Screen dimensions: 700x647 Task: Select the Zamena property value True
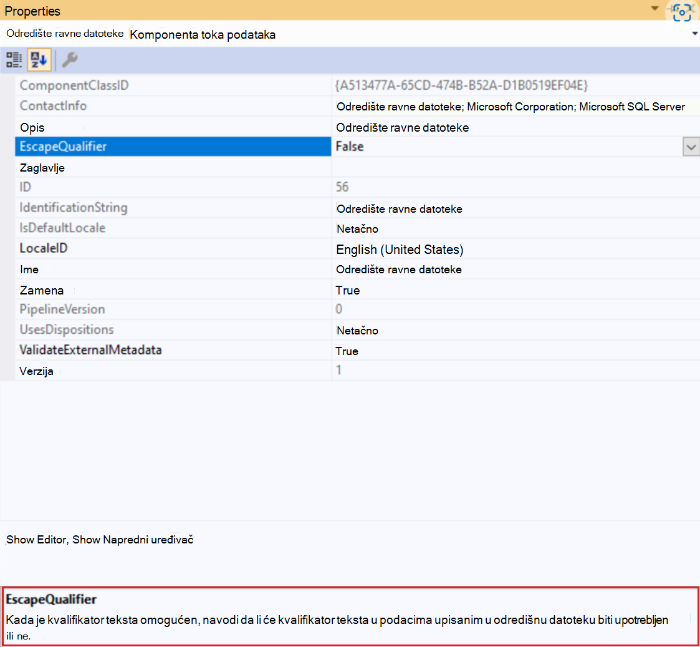(x=347, y=291)
